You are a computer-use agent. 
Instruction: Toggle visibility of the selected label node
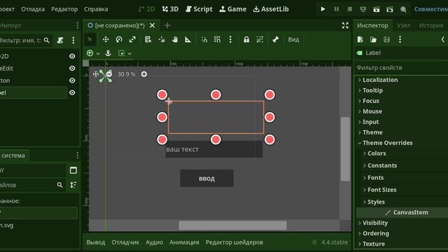tap(72, 92)
